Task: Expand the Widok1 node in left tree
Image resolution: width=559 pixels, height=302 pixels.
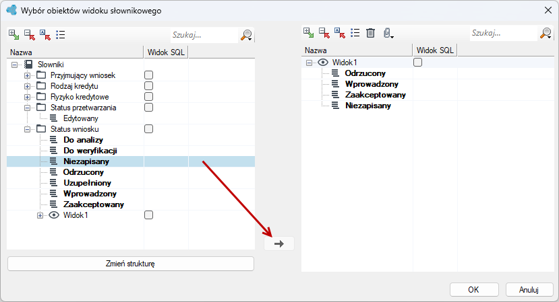Action: tap(40, 215)
